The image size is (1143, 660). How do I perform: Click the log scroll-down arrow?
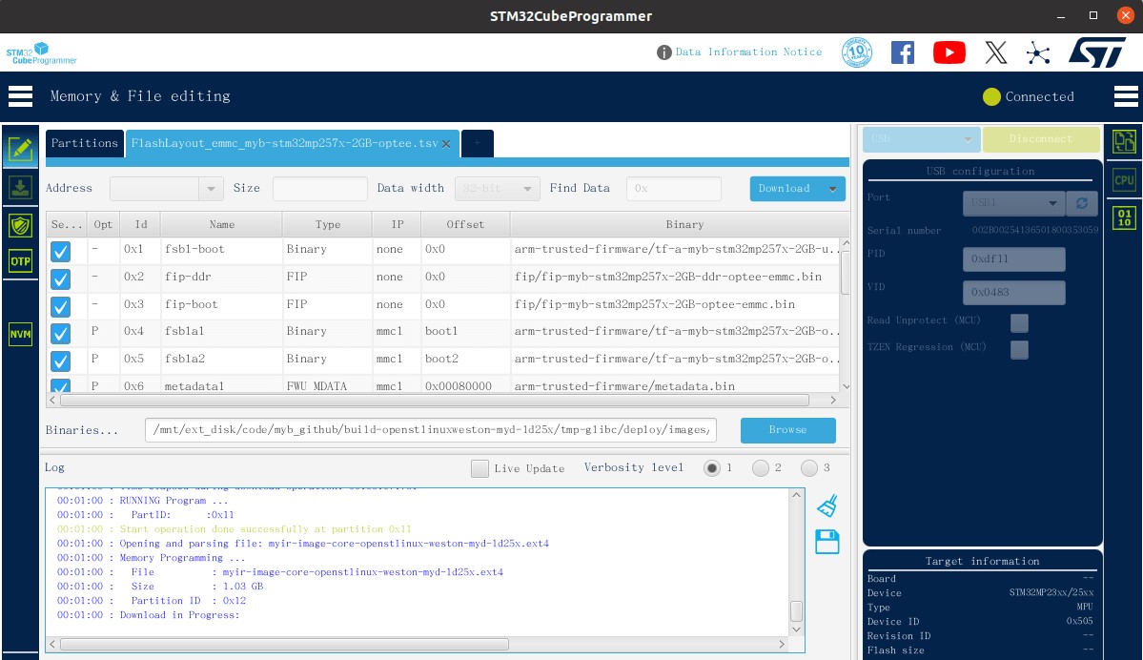pos(796,629)
